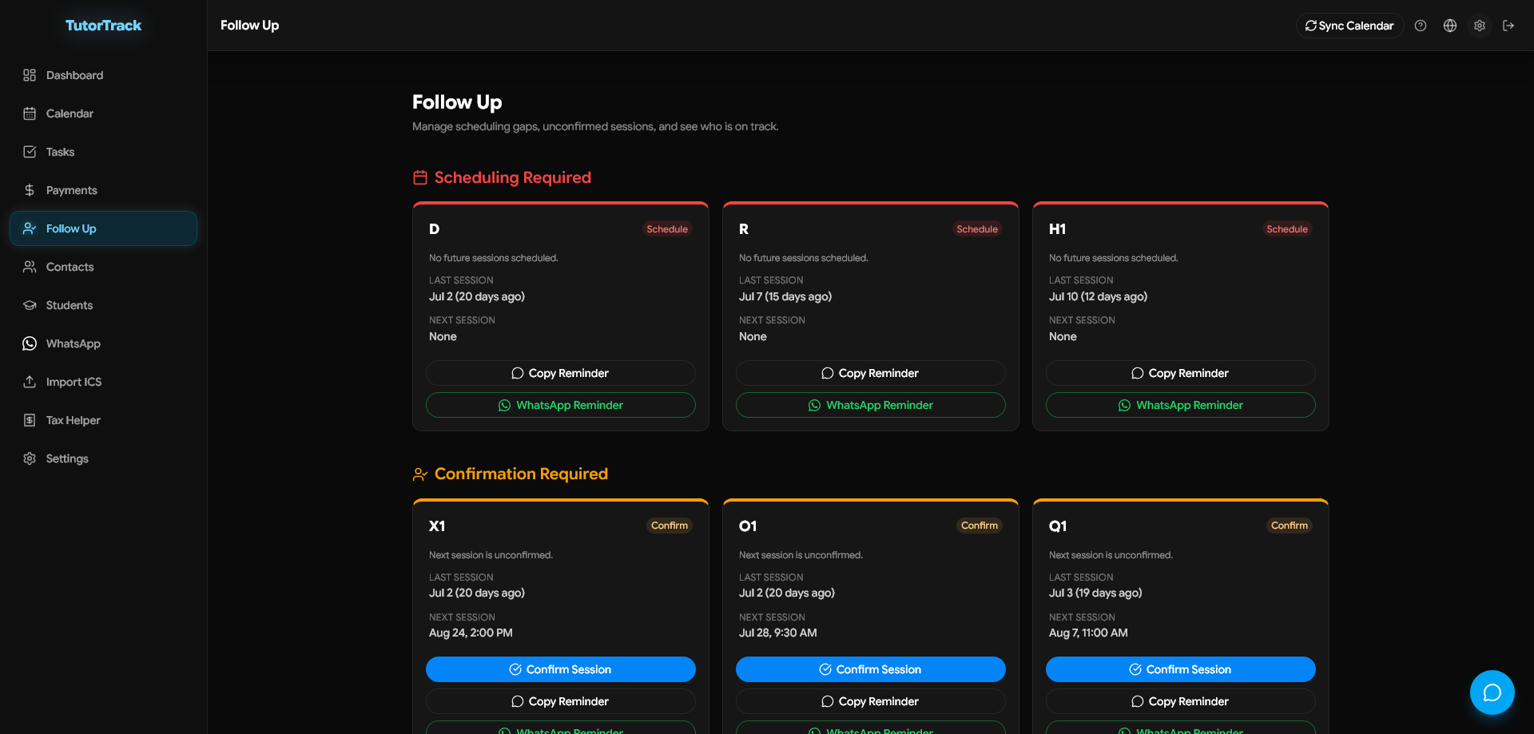Viewport: 1534px width, 734px height.
Task: Click Confirm badge on card X1
Action: tap(670, 526)
